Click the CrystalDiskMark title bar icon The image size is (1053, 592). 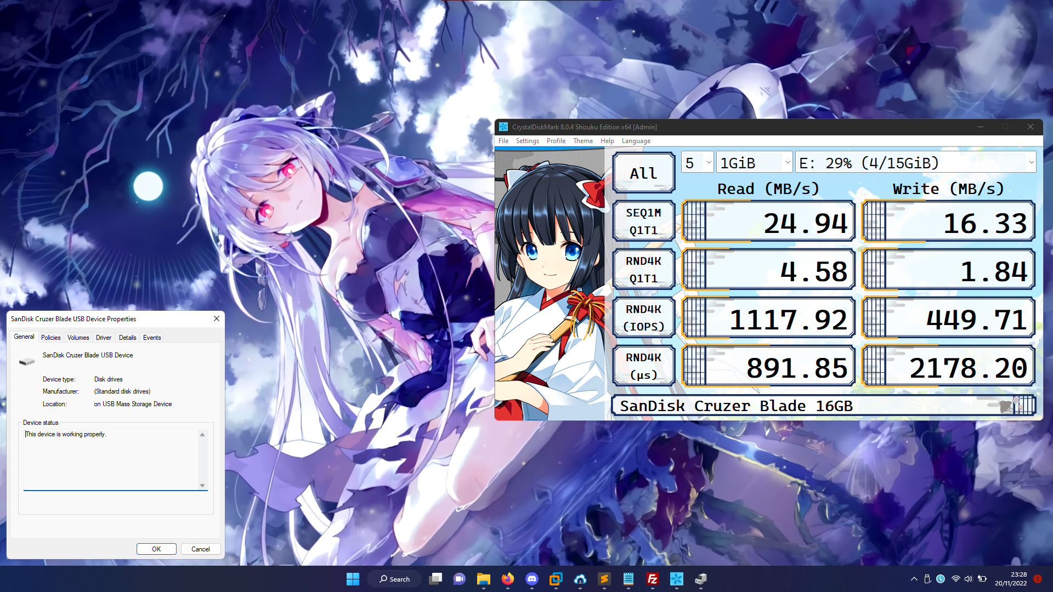tap(503, 127)
